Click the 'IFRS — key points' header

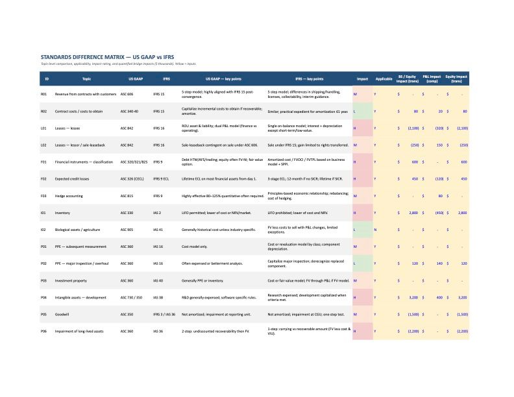309,79
